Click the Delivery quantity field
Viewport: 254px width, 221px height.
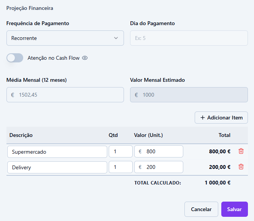coord(120,167)
